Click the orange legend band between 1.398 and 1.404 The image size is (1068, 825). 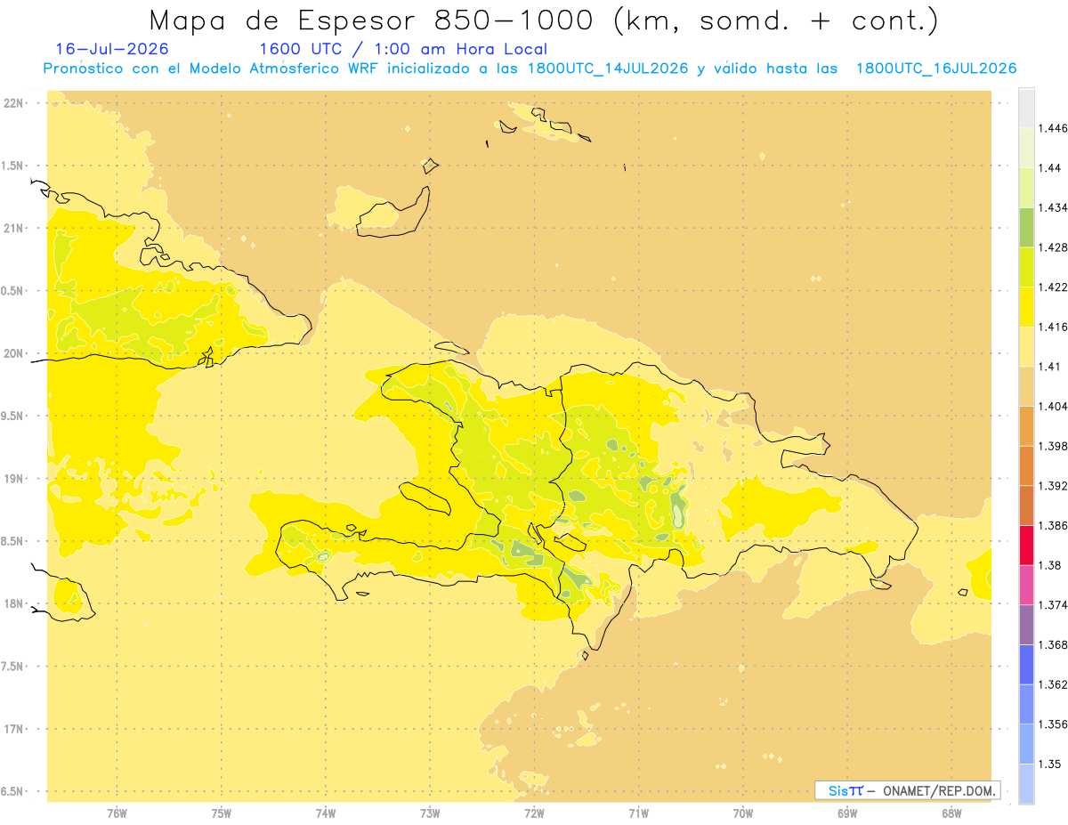1026,425
